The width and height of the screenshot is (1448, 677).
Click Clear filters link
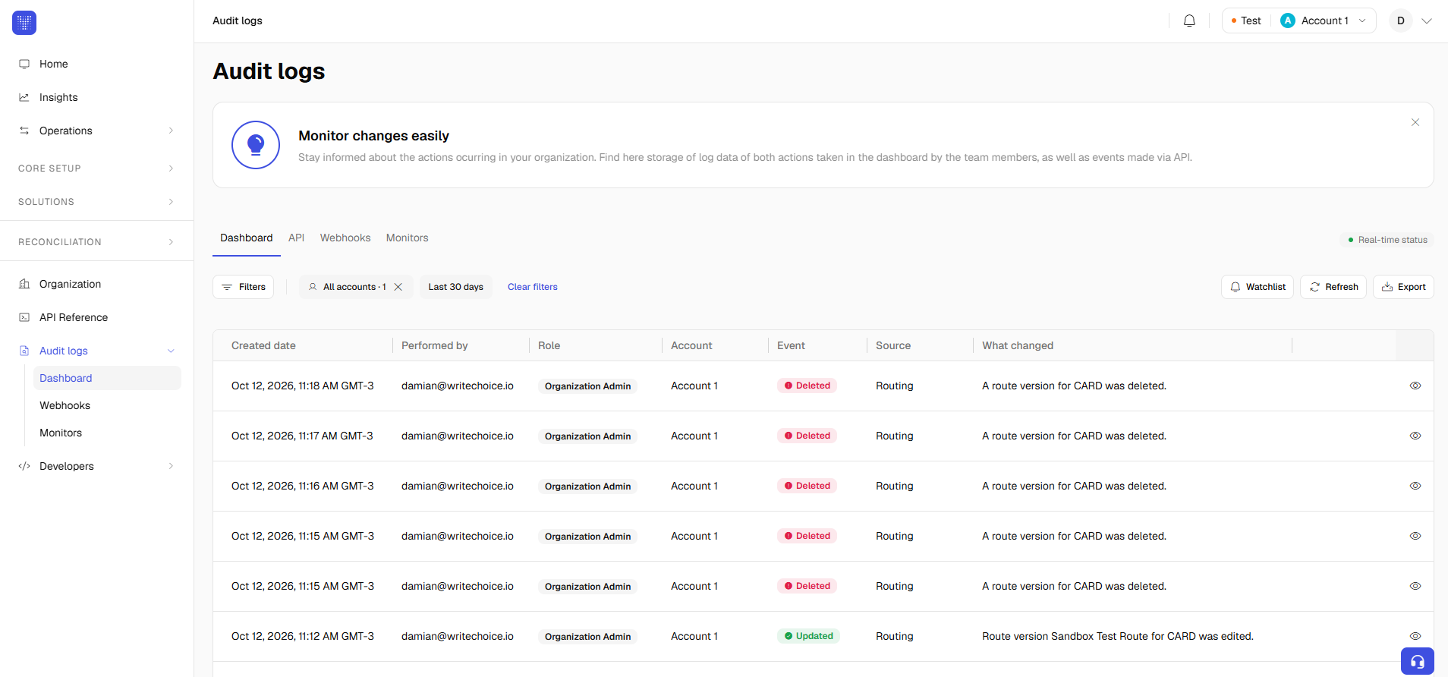pos(532,287)
